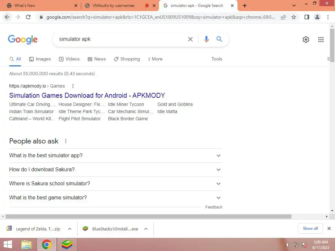Switch to the Shopping results tab
Viewport: 335px width, 251px height.
point(127,59)
